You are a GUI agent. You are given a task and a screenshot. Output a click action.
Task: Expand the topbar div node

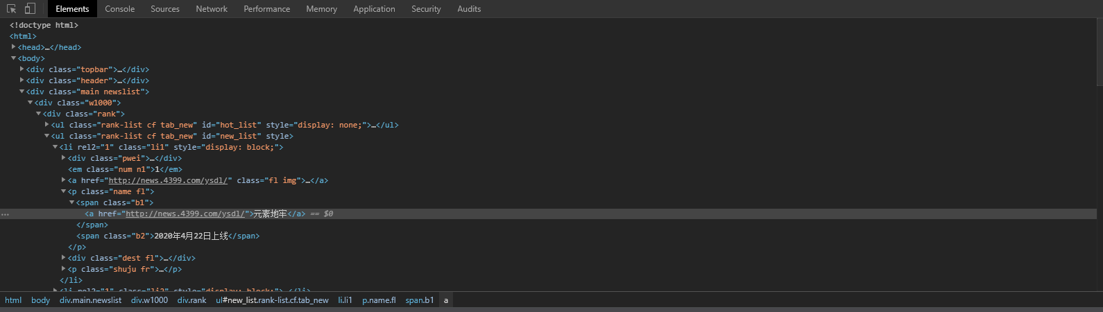(x=22, y=69)
